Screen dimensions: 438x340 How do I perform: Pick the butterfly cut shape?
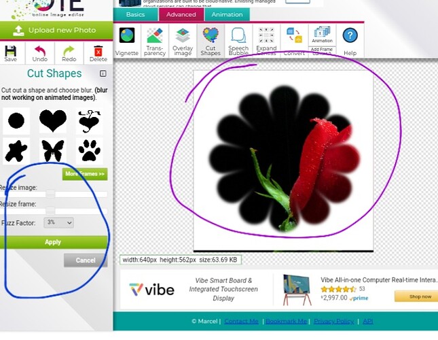[x=53, y=150]
